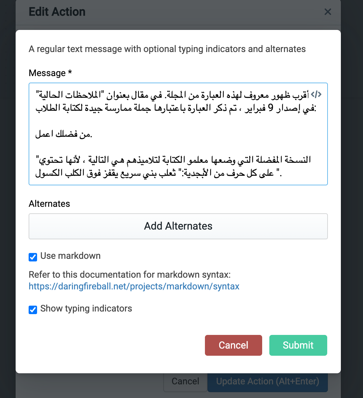Click the Use markdown label text
Screen dimensions: 363x398
(70, 256)
